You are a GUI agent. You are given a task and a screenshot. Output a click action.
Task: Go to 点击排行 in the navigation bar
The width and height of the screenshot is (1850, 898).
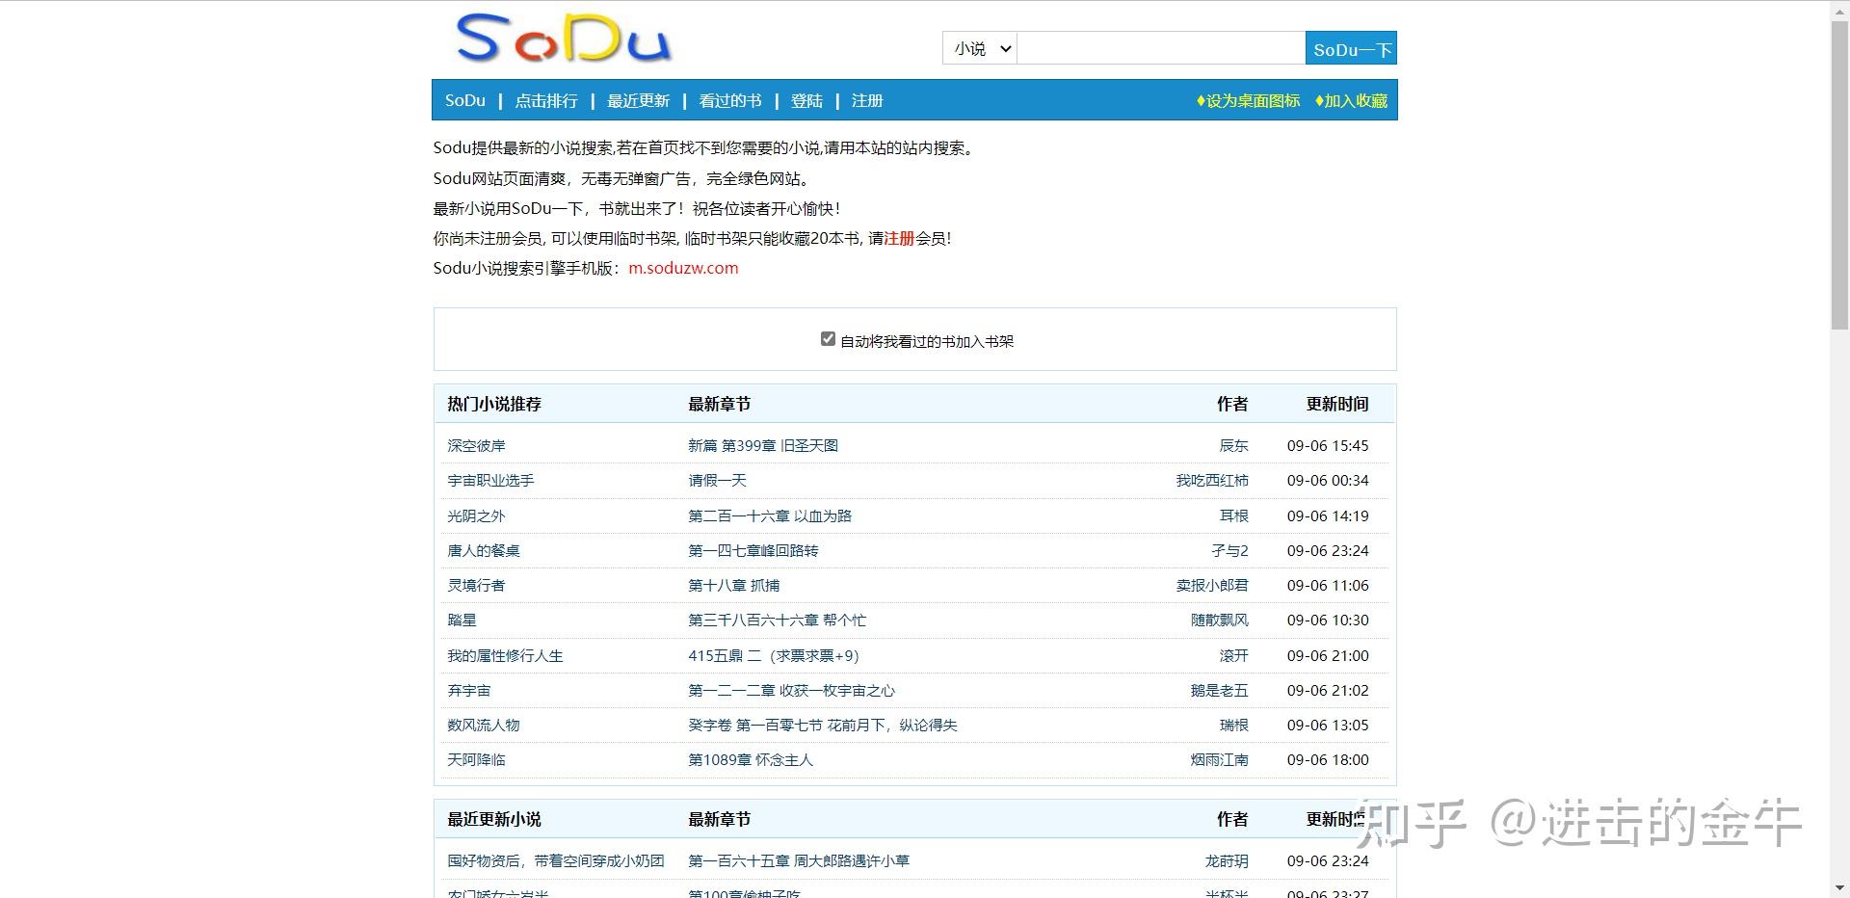tap(546, 100)
